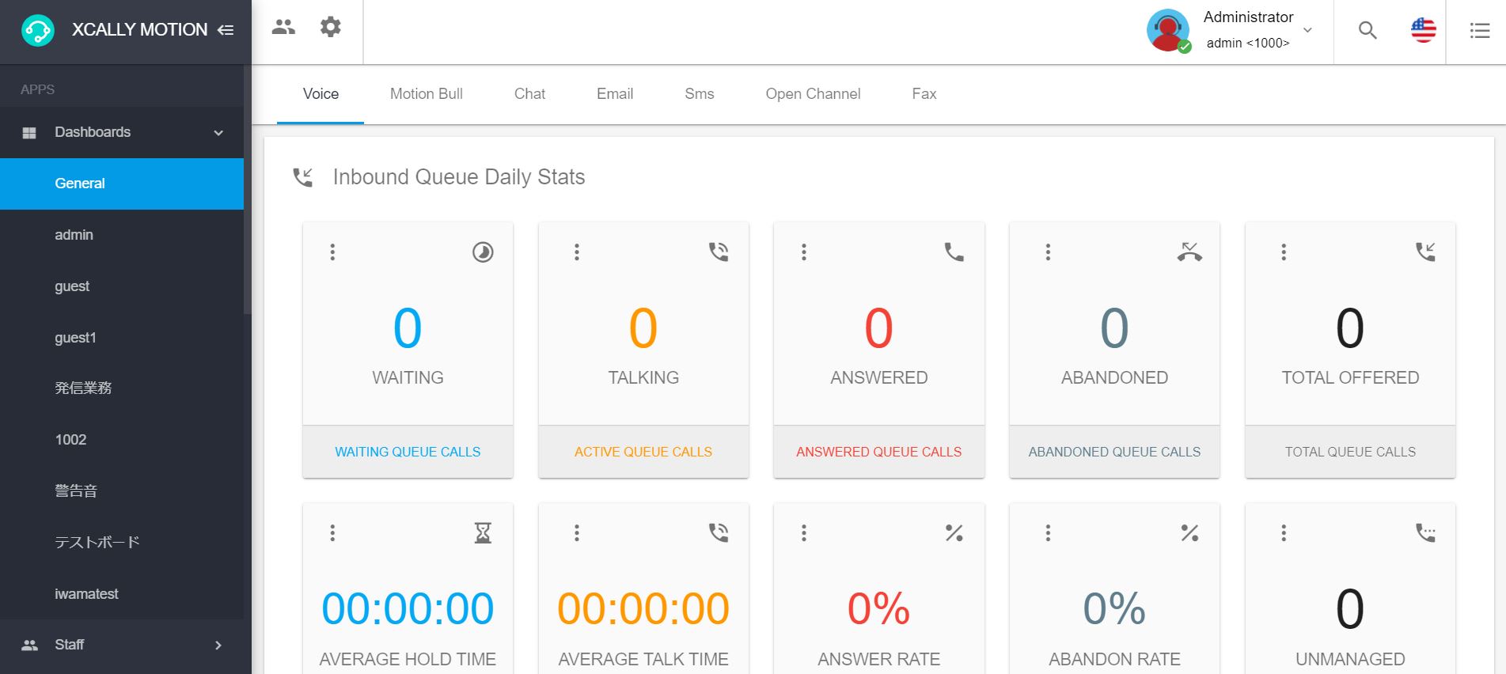Open the guest dashboard entry
The width and height of the screenshot is (1506, 674).
(122, 286)
